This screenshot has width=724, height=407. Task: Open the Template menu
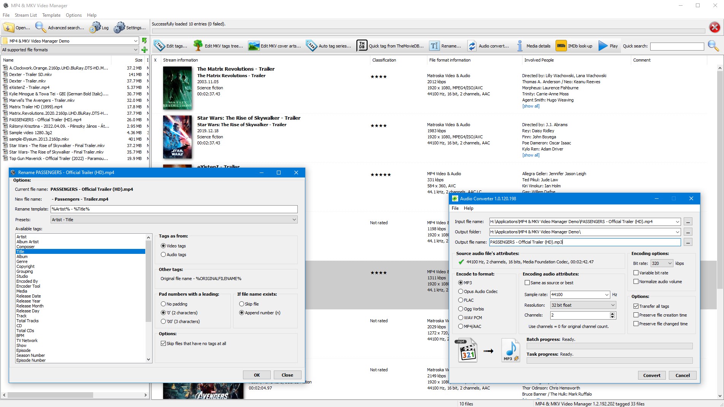pyautogui.click(x=51, y=15)
